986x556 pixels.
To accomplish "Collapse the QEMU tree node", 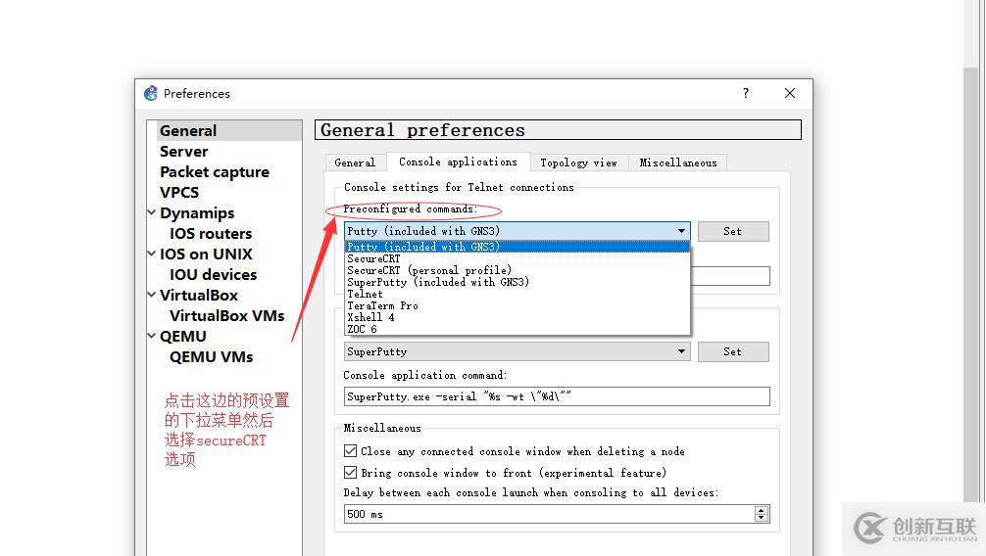I will tap(152, 336).
